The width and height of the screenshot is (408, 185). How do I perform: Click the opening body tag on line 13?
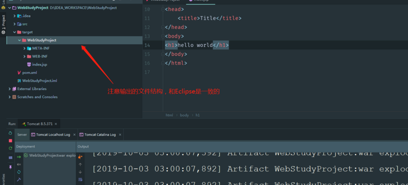[174, 36]
